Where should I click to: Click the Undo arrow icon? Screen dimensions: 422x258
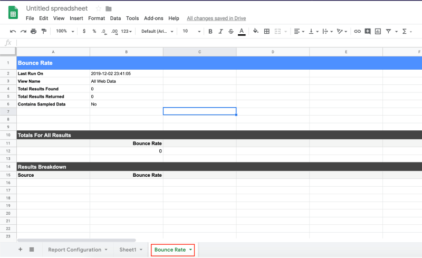[x=13, y=32]
